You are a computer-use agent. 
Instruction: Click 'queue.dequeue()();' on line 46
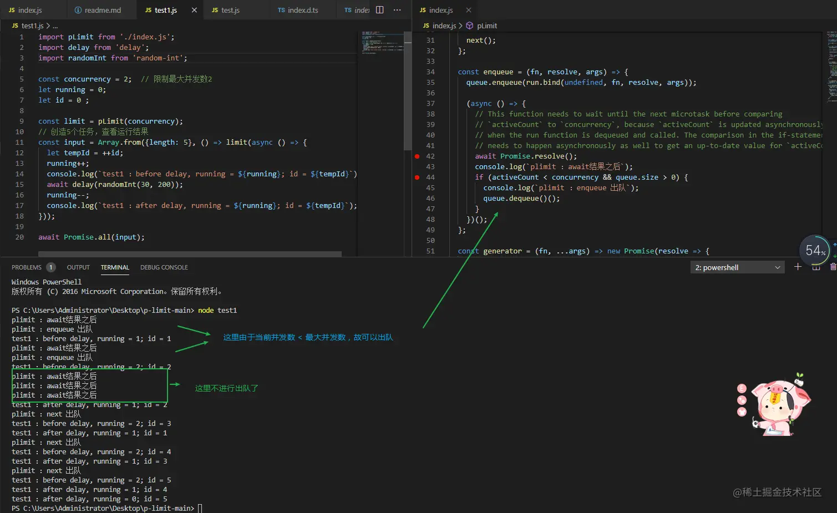pyautogui.click(x=521, y=199)
